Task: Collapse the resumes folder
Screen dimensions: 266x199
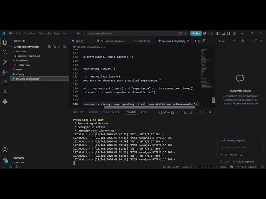Action: (x=14, y=51)
